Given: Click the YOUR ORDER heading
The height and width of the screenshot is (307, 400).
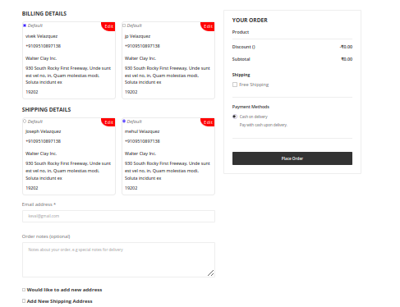Looking at the screenshot, I should (250, 21).
